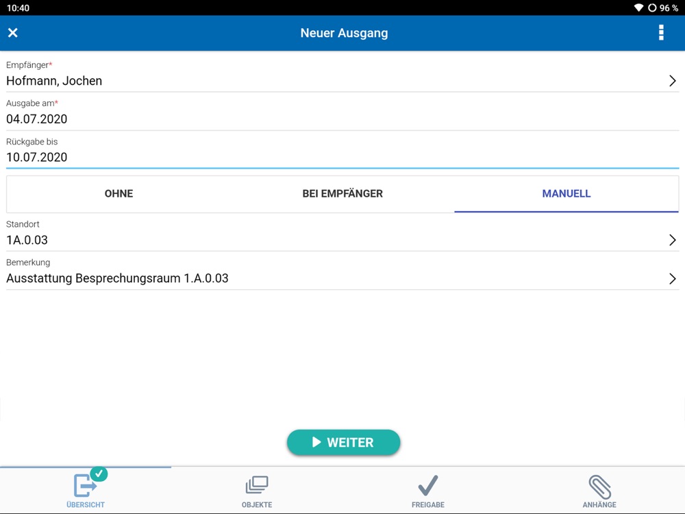
Task: Tap the battery indicator showing 96 %
Action: click(x=663, y=8)
